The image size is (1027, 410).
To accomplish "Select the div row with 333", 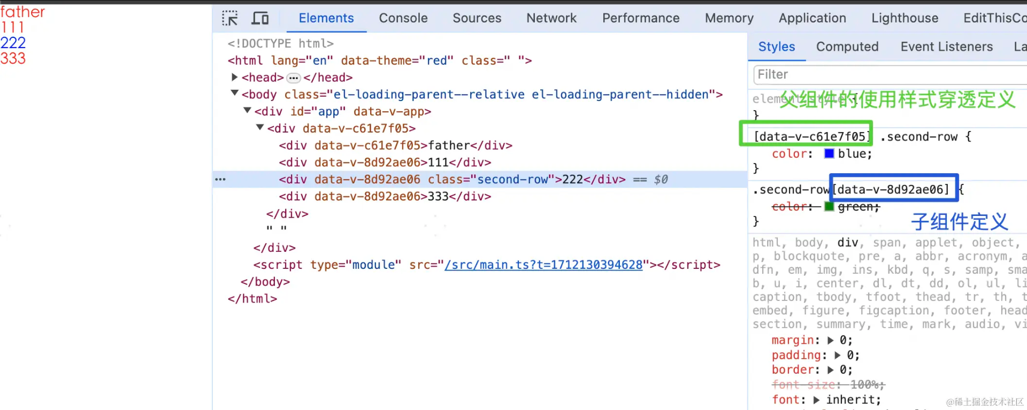I will click(385, 197).
